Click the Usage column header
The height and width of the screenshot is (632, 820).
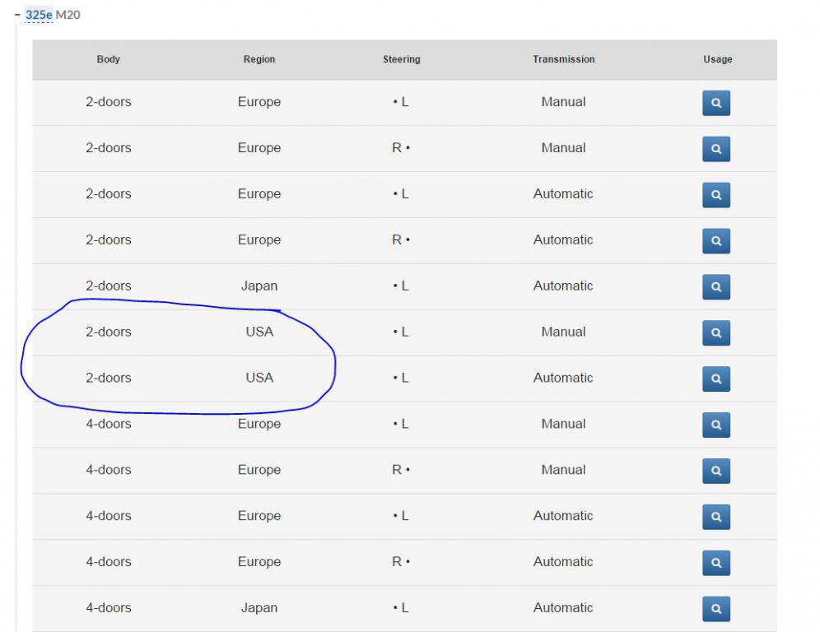(717, 59)
